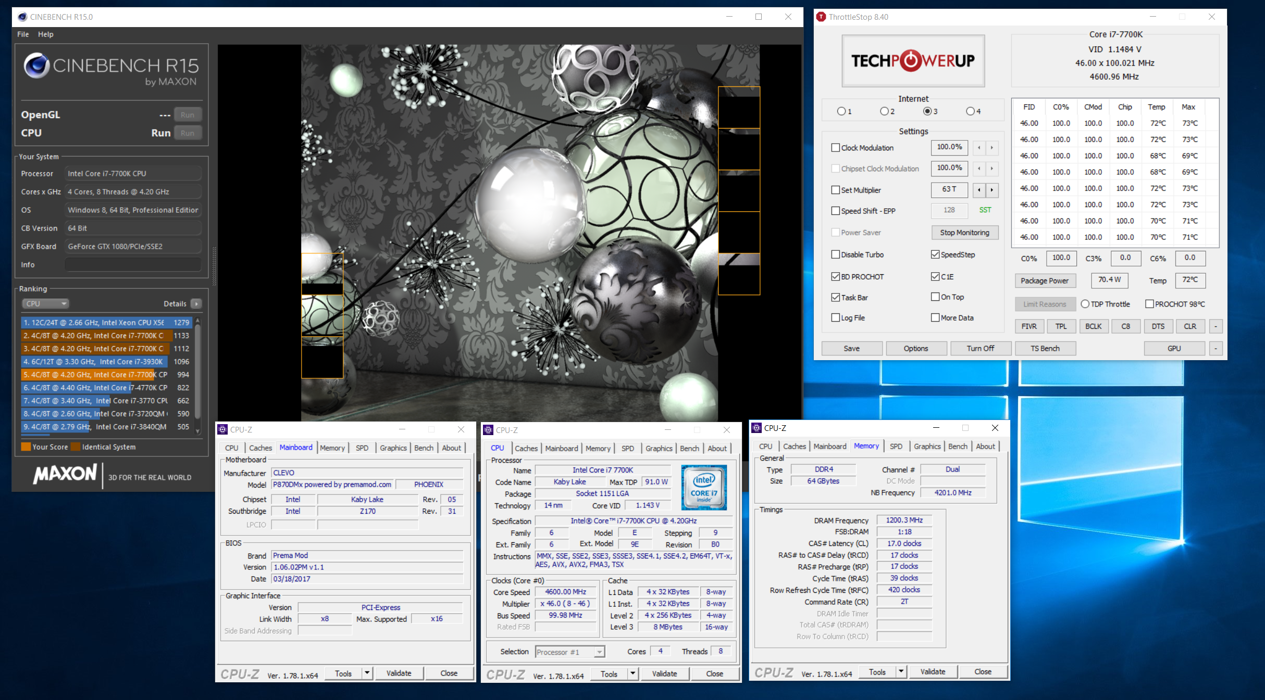Viewport: 1265px width, 700px height.
Task: Enable the Disable Turbo checkbox
Action: pos(836,254)
